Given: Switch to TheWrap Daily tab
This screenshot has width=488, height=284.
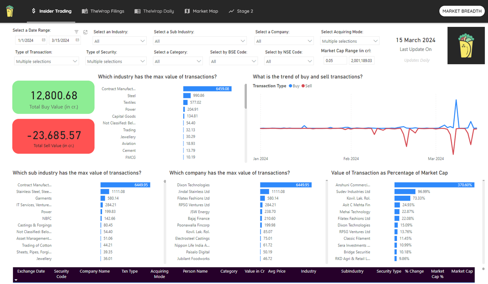Looking at the screenshot, I should (154, 11).
